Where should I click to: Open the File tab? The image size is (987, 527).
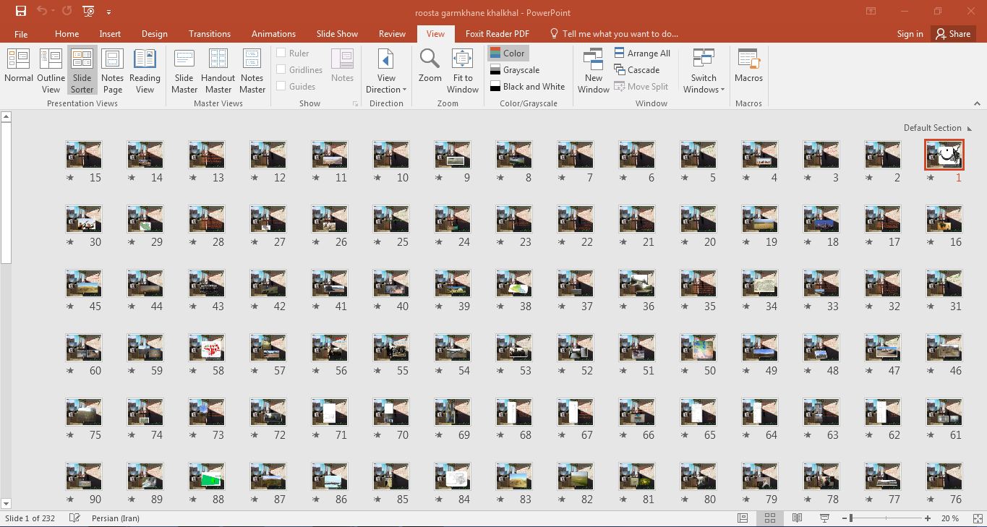point(21,34)
